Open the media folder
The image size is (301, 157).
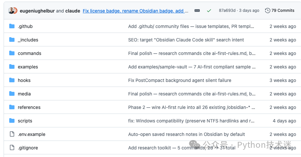click(24, 94)
